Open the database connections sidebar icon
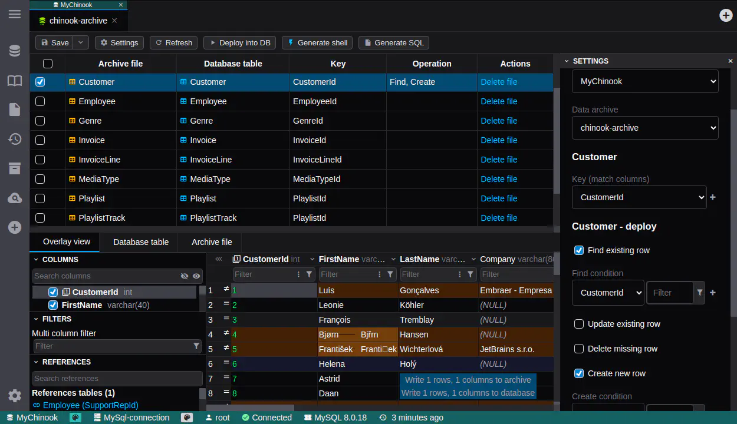The width and height of the screenshot is (737, 424). pos(15,51)
